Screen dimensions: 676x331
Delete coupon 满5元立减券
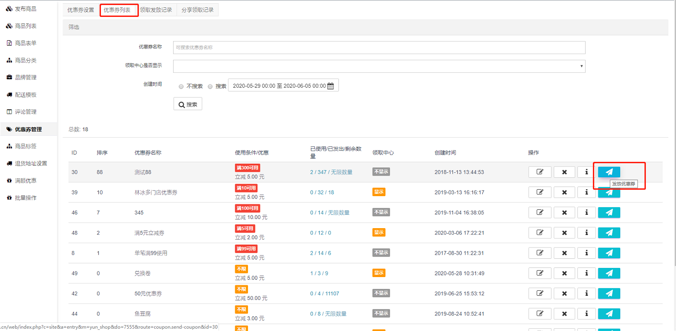click(564, 233)
